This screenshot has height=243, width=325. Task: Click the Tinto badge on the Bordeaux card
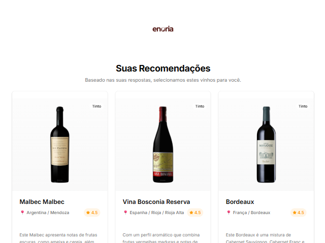tap(303, 106)
